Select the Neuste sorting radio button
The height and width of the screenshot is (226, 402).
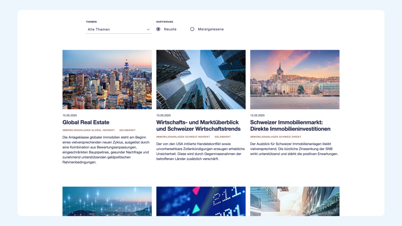[x=158, y=29]
